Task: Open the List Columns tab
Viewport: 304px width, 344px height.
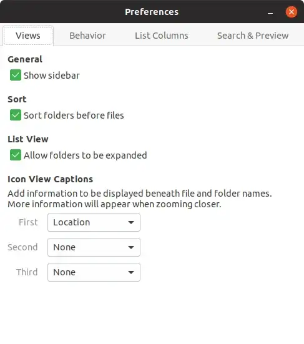Action: (162, 36)
